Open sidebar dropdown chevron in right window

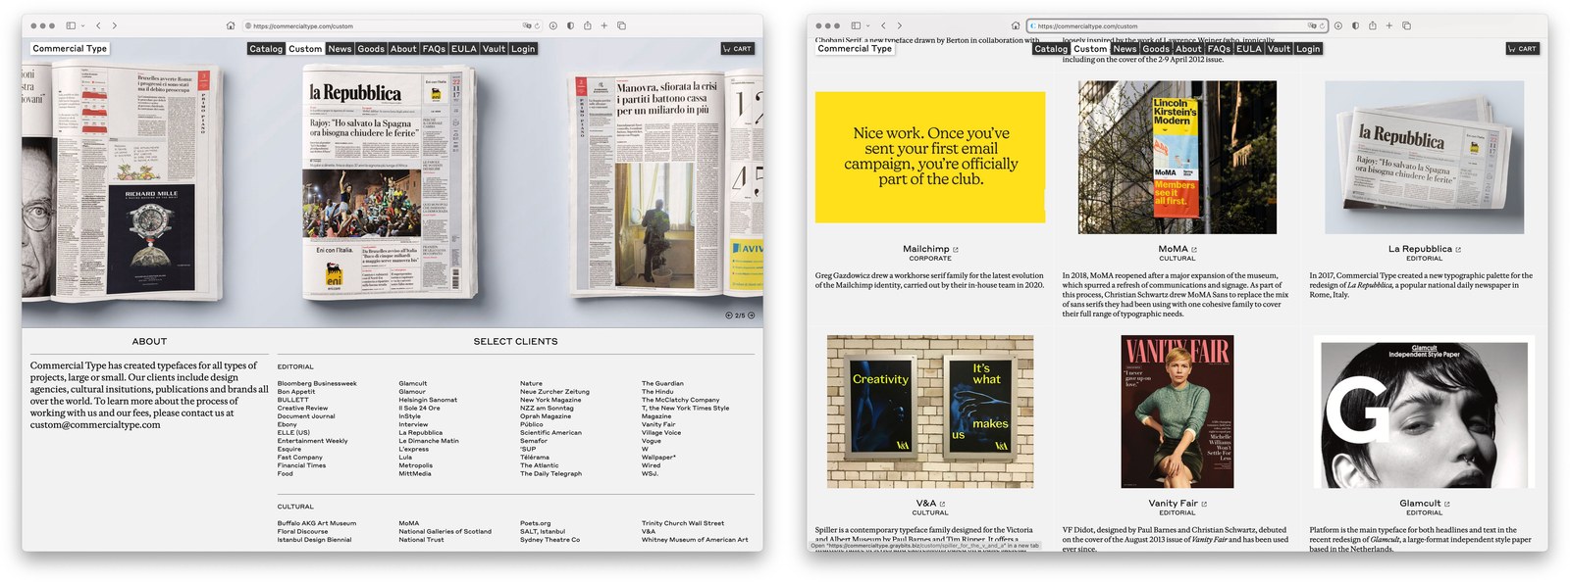[867, 26]
